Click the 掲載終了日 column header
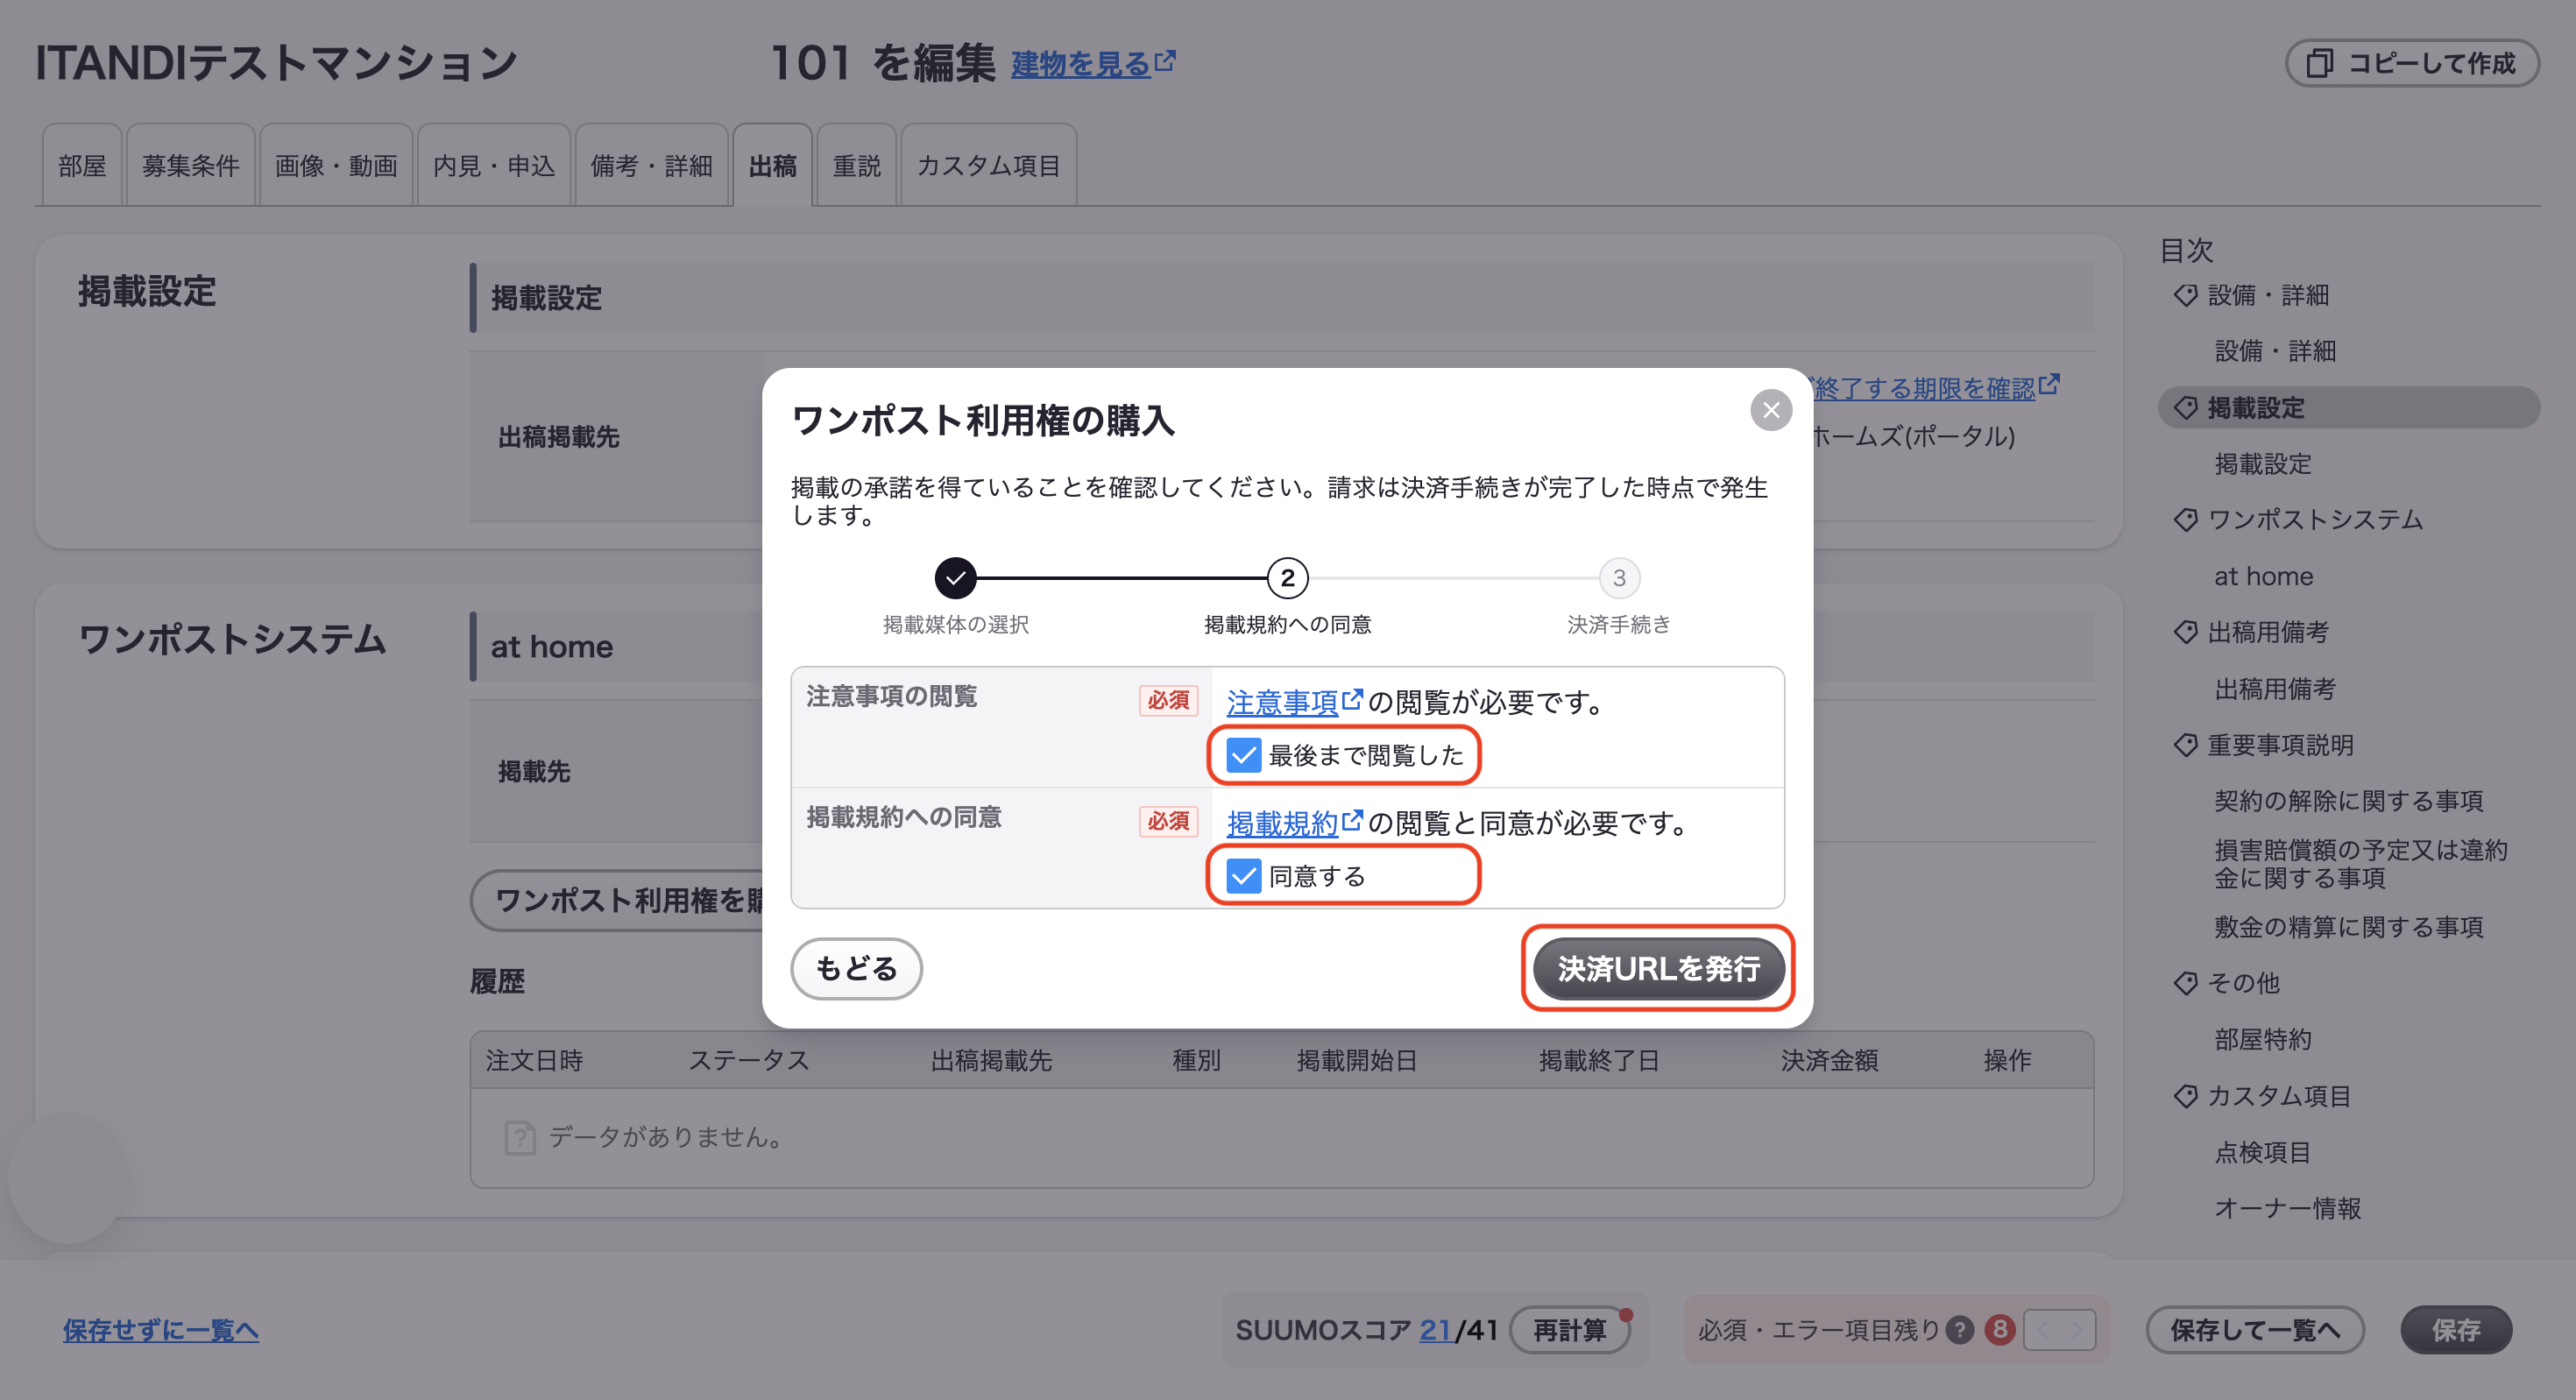The height and width of the screenshot is (1400, 2576). tap(1599, 1060)
